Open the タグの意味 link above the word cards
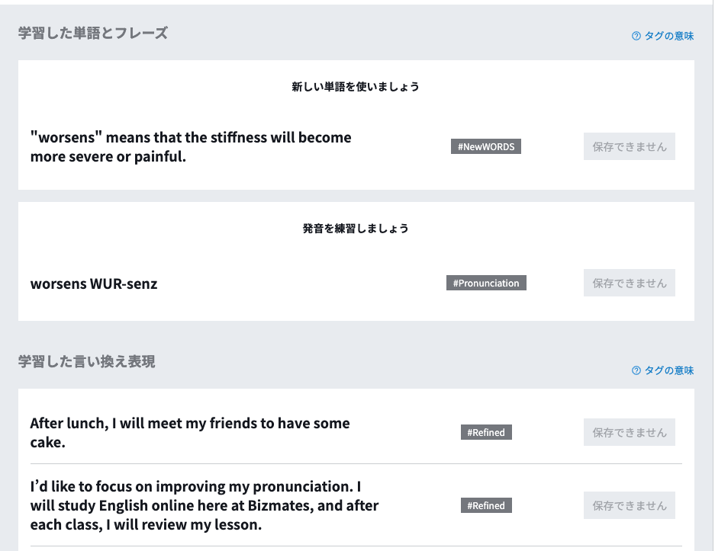715x551 pixels. pyautogui.click(x=668, y=36)
